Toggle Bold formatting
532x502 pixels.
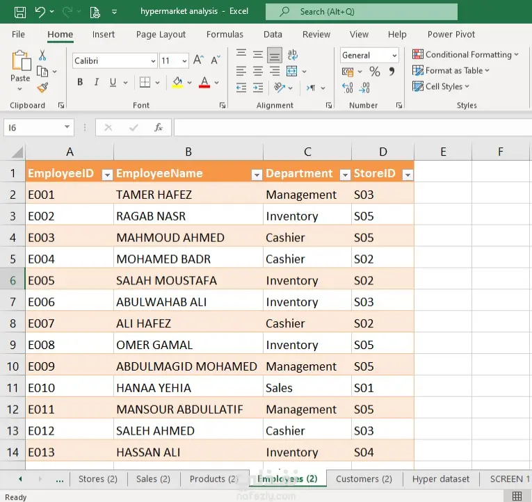(x=80, y=82)
